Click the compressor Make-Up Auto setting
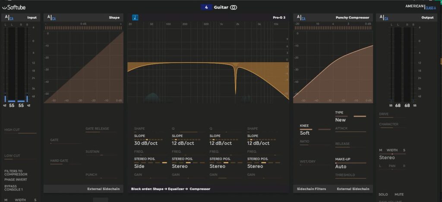This screenshot has height=202, width=442. click(x=341, y=166)
